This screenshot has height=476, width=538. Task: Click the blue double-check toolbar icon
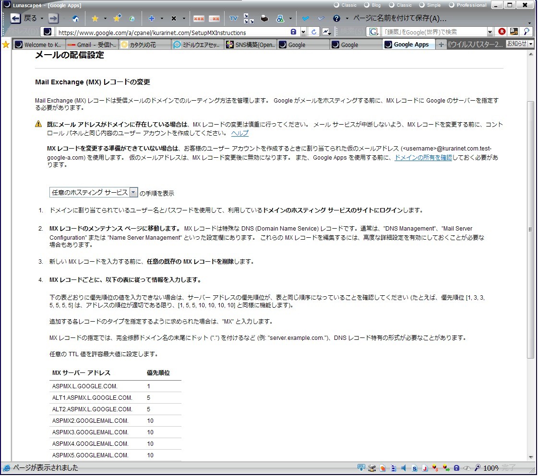tap(305, 18)
